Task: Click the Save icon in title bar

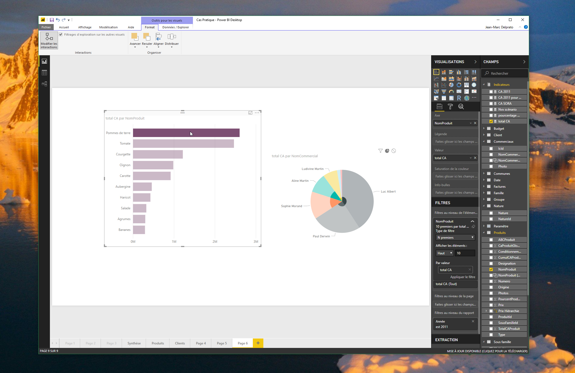Action: coord(52,20)
